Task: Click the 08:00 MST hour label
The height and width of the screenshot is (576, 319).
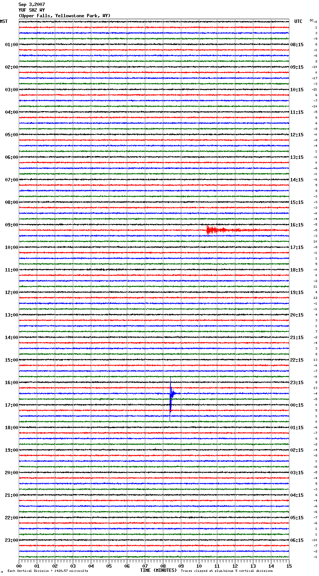Action: 12,202
